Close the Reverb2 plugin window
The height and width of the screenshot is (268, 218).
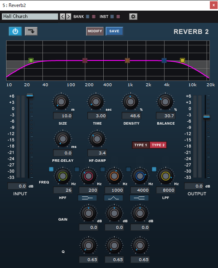(x=214, y=5)
